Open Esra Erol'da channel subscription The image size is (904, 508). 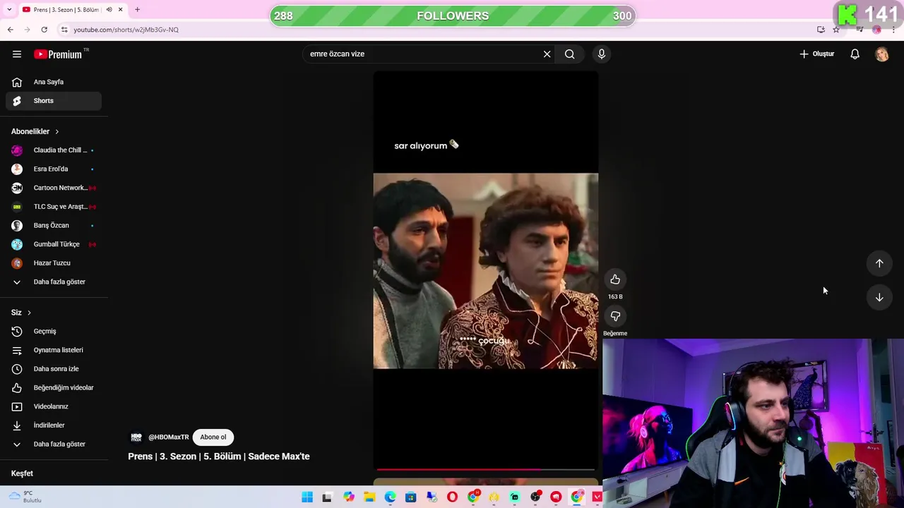coord(54,169)
